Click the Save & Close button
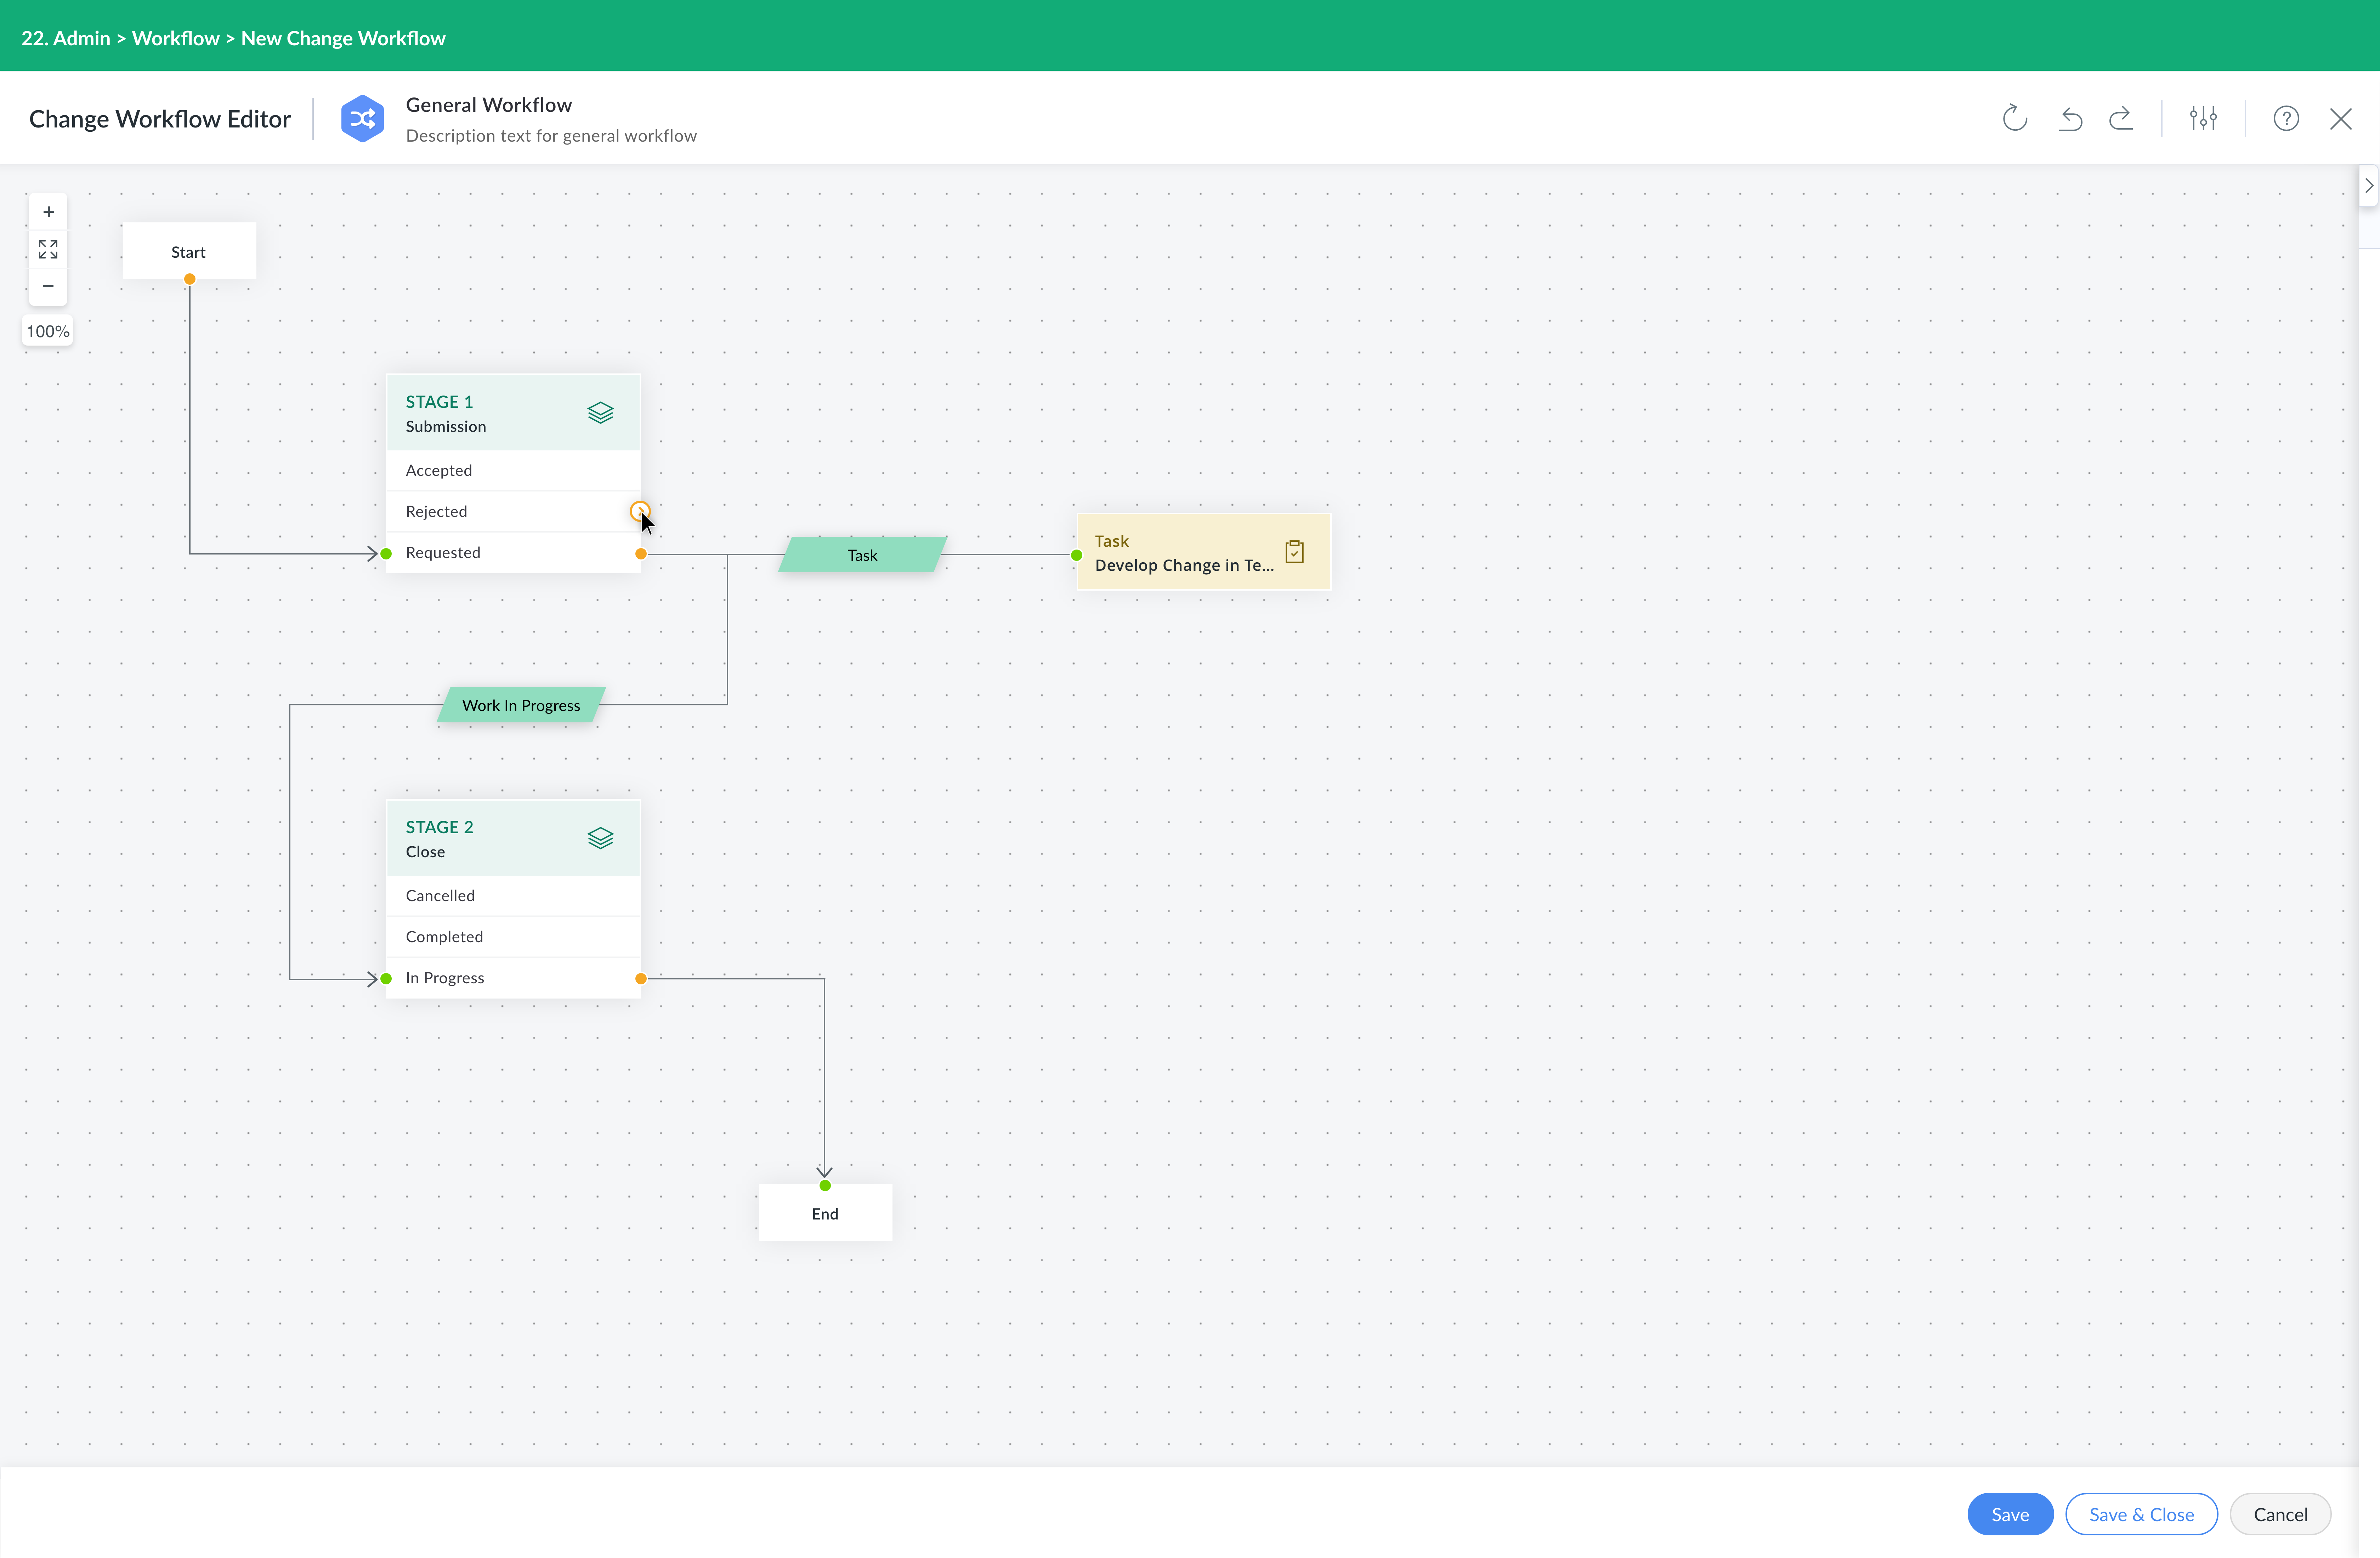Viewport: 2380px width, 1558px height. pos(2141,1514)
